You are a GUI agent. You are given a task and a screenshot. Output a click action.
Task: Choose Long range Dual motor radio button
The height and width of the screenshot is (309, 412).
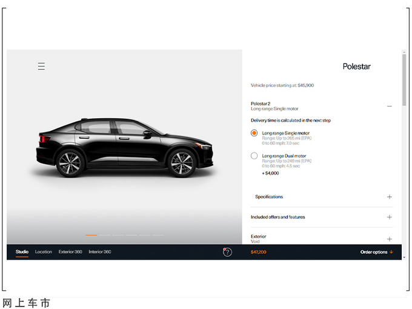pos(254,156)
